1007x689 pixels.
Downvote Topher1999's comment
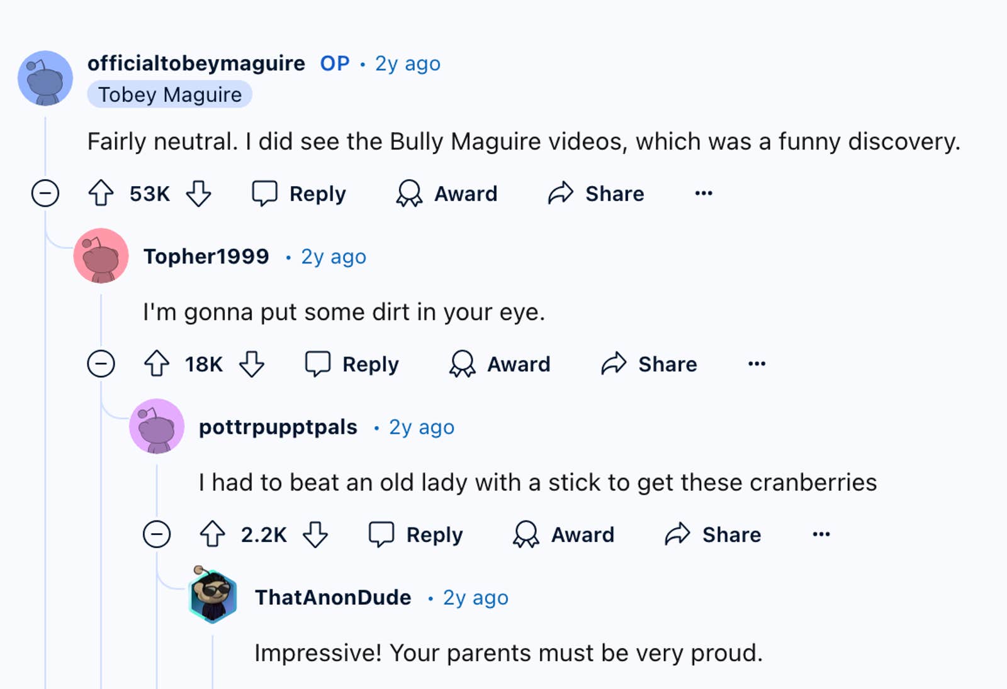click(x=252, y=363)
